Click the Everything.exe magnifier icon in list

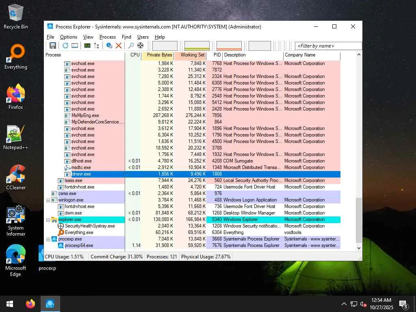[61, 232]
